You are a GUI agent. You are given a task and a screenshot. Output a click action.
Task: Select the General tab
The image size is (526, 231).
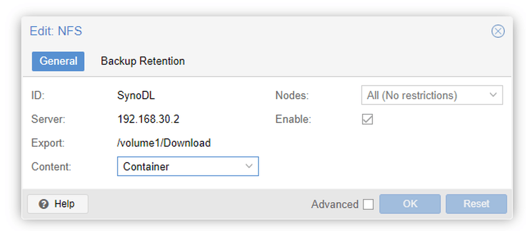[58, 61]
